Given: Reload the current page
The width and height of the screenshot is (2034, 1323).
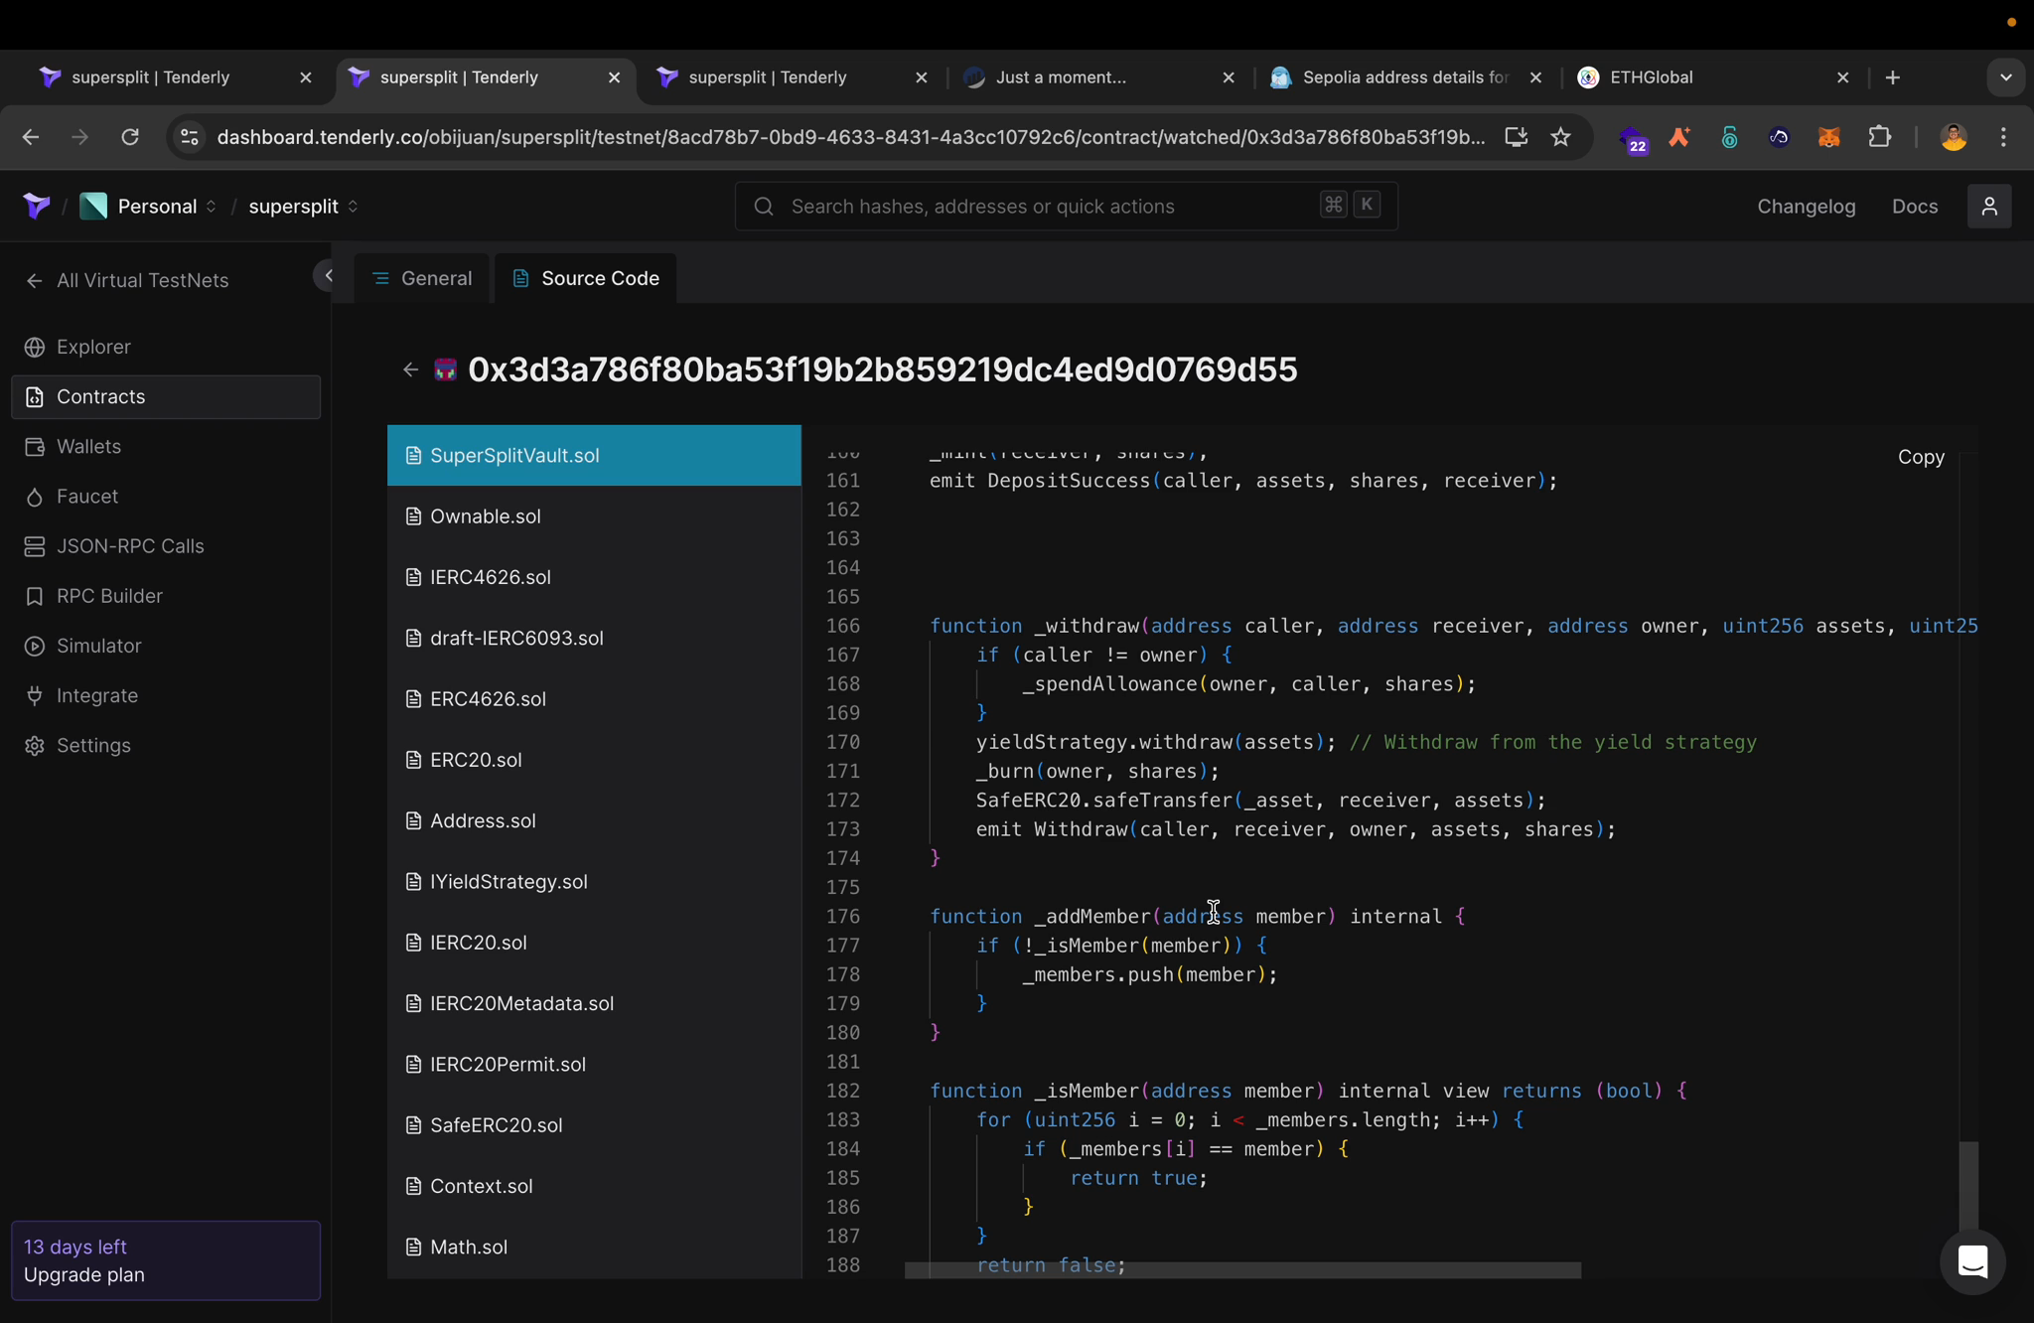Looking at the screenshot, I should coord(130,137).
